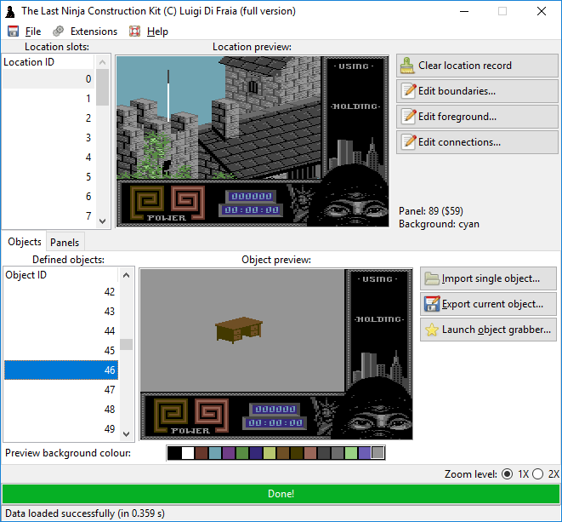Click the Launch object grabber star icon

pos(432,330)
